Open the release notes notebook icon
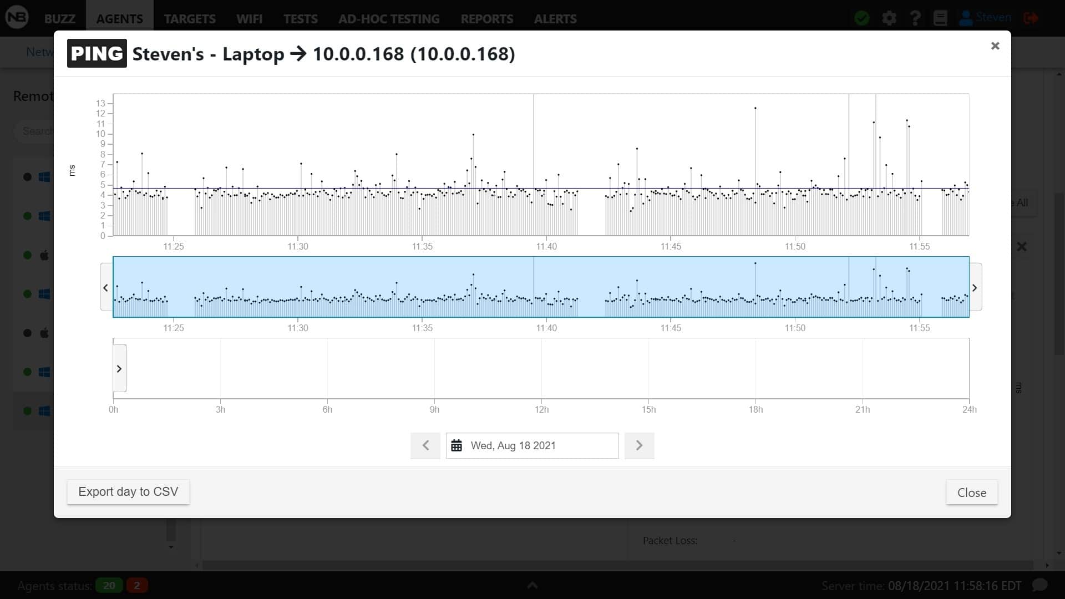Viewport: 1065px width, 599px height. pos(941,18)
